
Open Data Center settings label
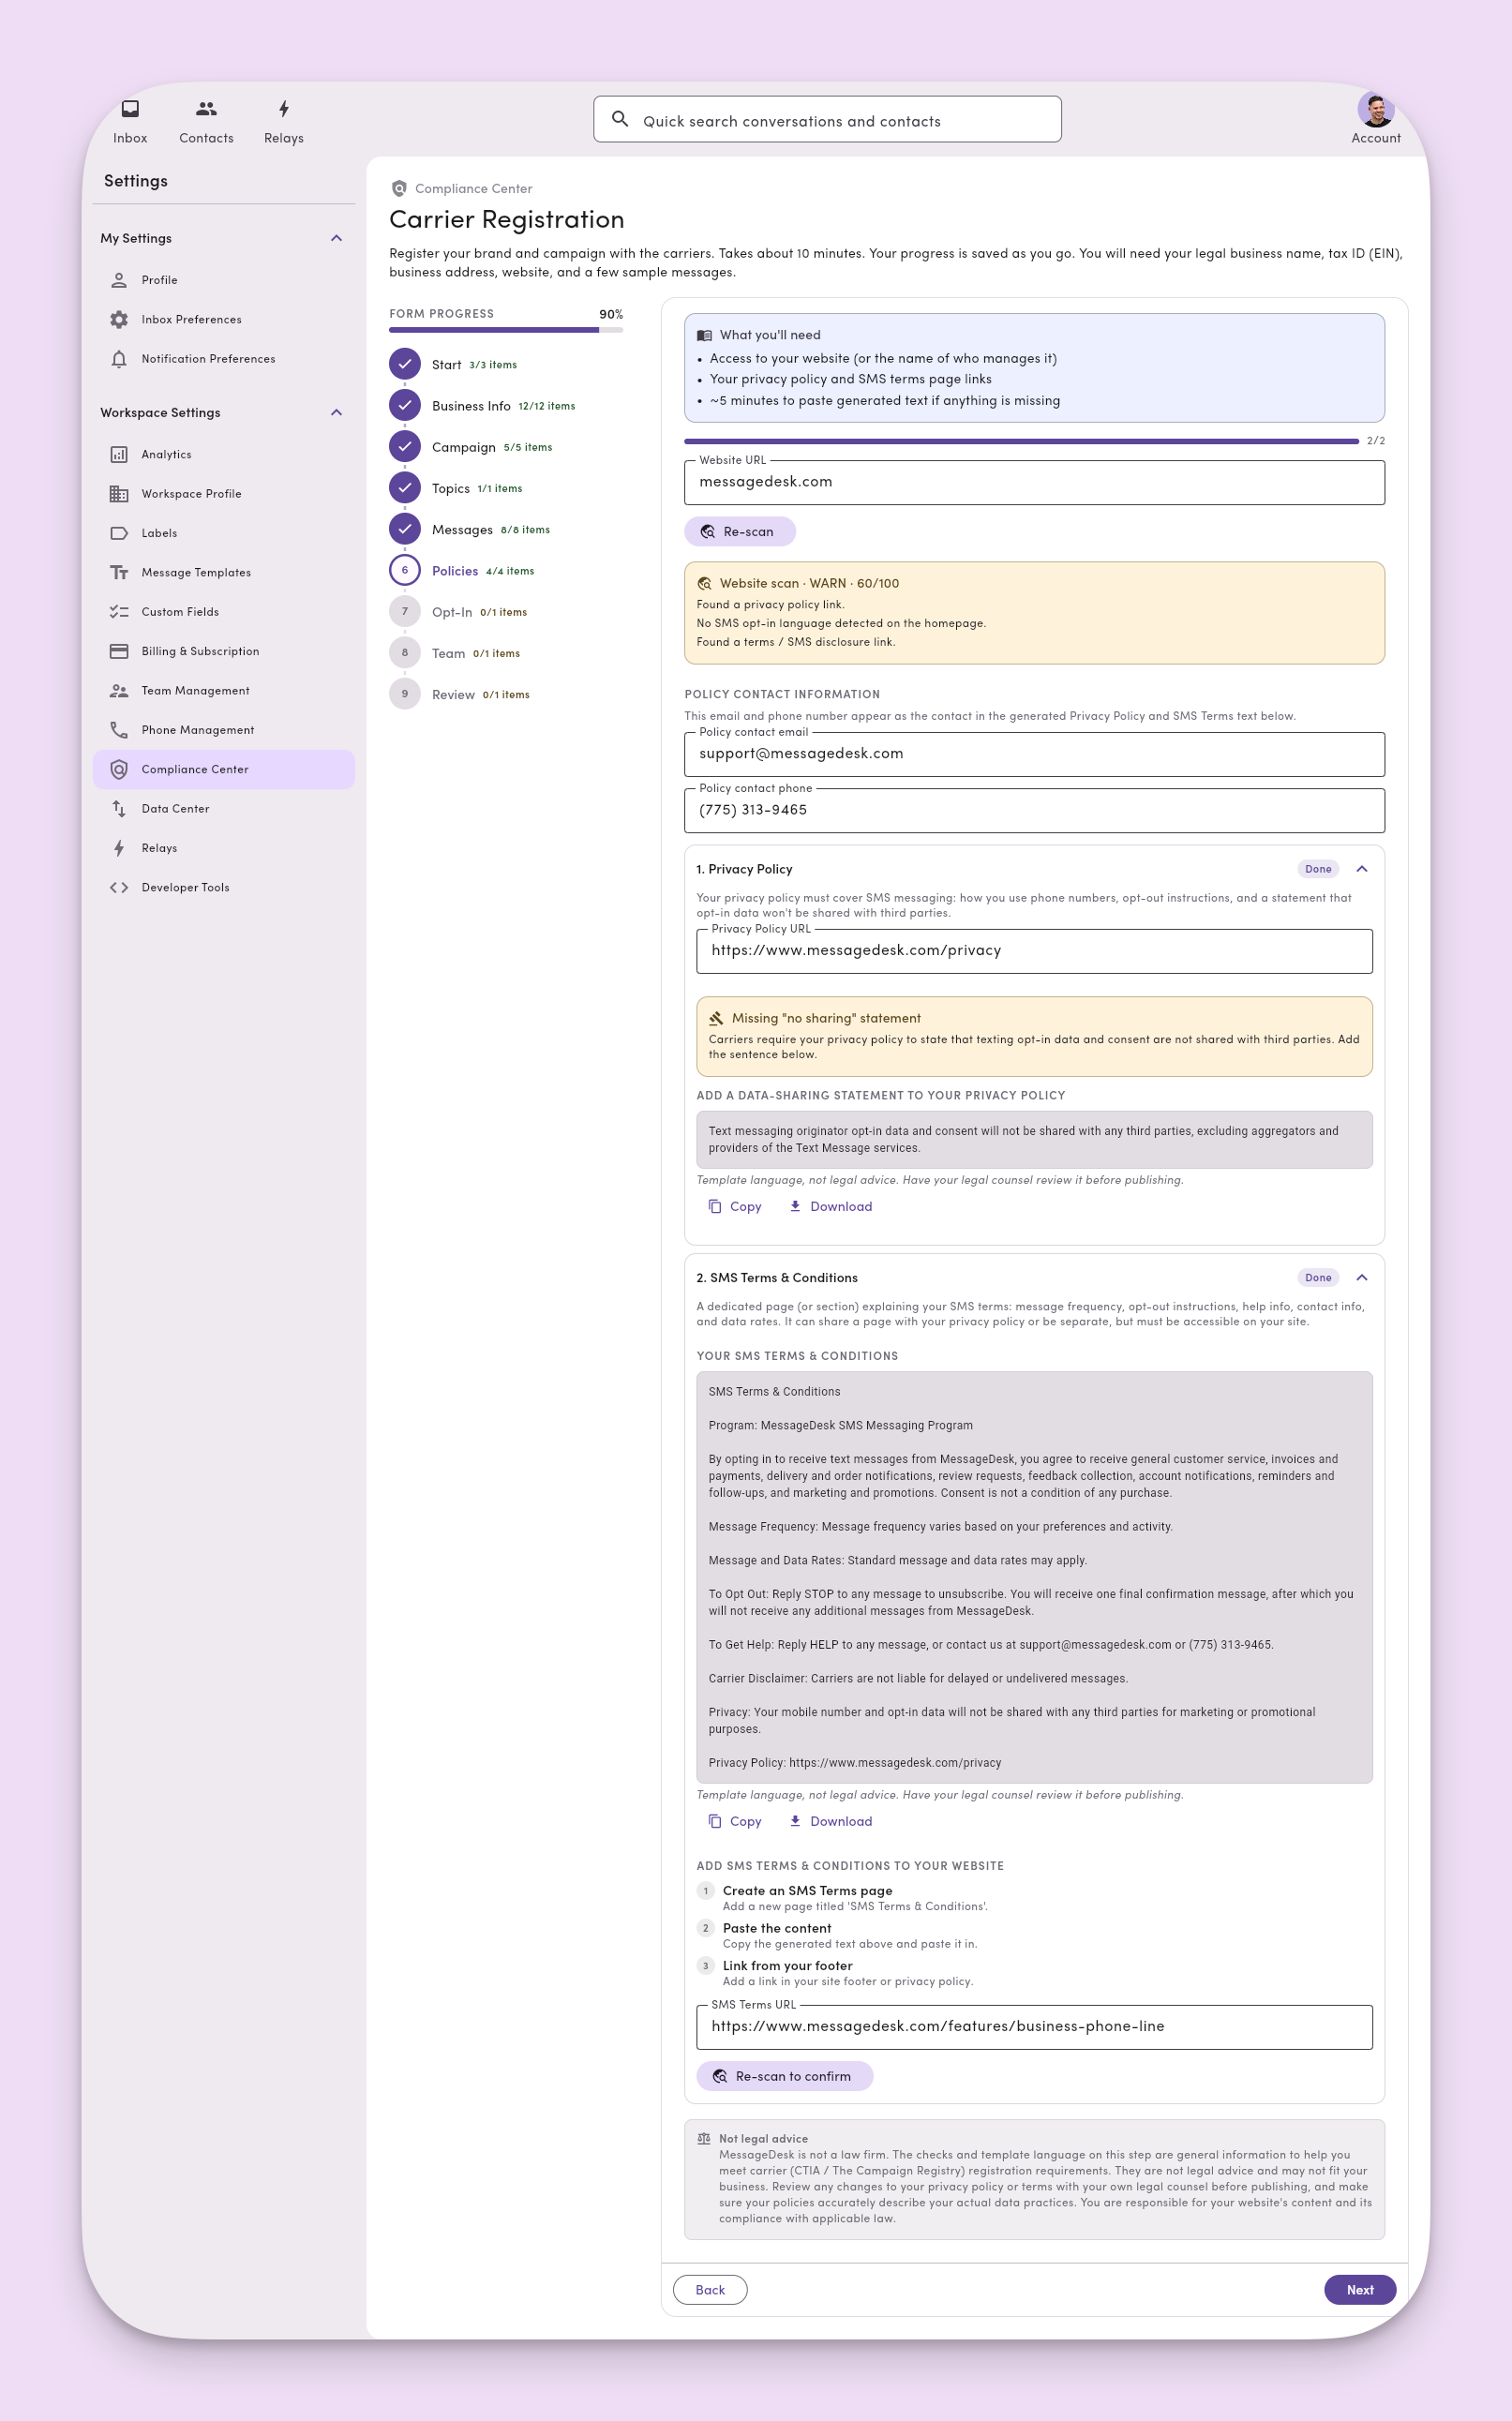176,809
